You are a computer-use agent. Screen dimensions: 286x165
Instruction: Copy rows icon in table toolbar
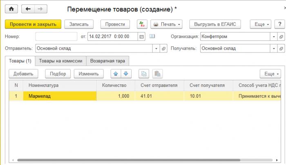[x=144, y=74]
